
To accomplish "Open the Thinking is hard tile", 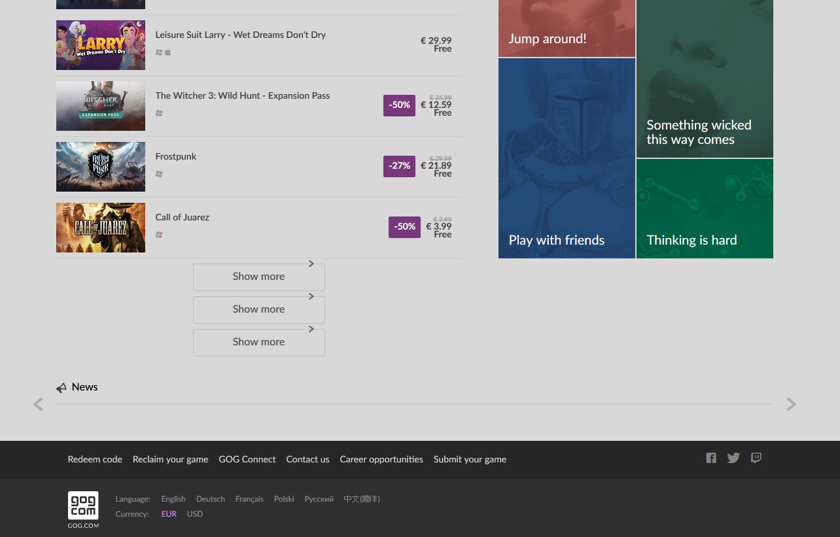I will (705, 209).
